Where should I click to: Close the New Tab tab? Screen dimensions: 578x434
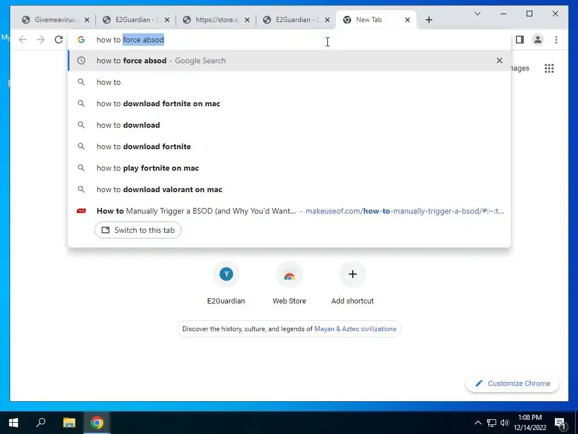coord(408,20)
